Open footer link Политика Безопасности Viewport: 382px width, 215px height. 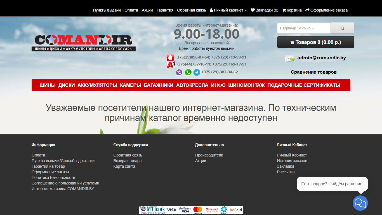click(x=53, y=177)
